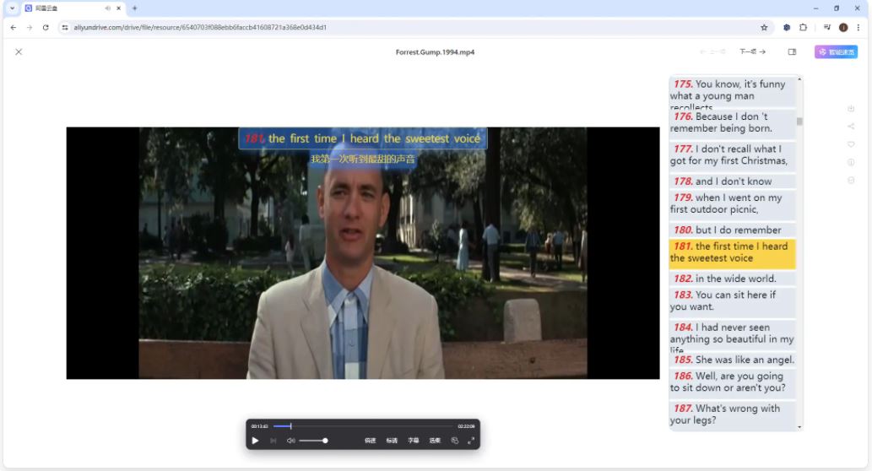
Task: Adjust the volume slider handle
Action: (325, 441)
